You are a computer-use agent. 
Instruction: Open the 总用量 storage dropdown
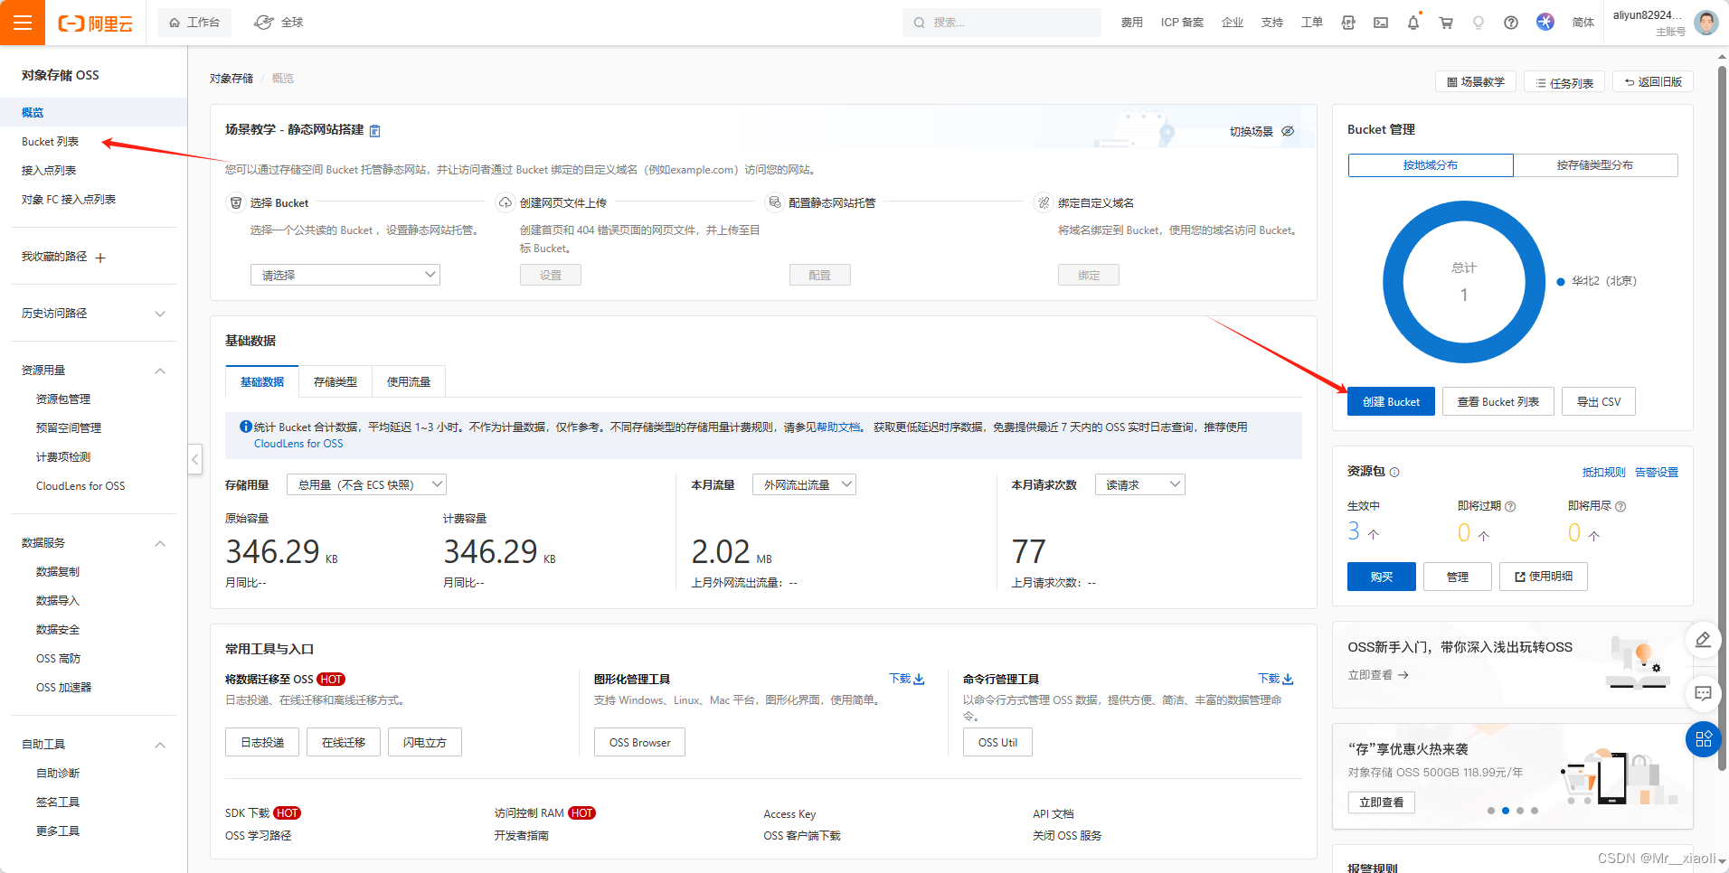click(366, 484)
